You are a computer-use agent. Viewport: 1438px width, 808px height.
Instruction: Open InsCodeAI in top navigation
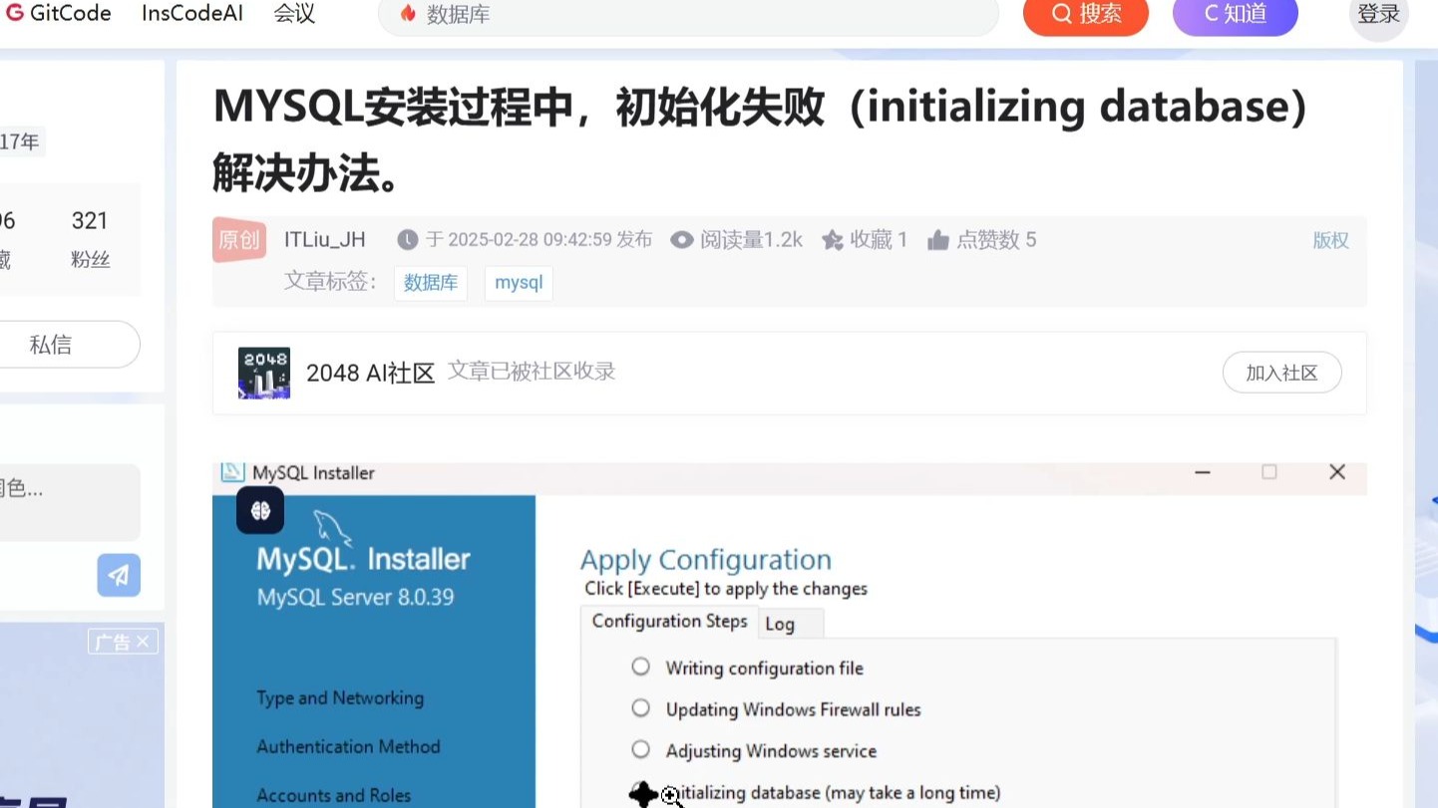point(191,14)
